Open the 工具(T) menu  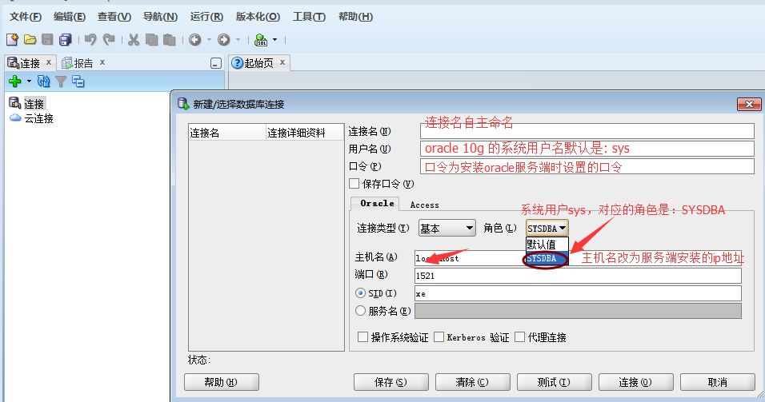tap(309, 17)
